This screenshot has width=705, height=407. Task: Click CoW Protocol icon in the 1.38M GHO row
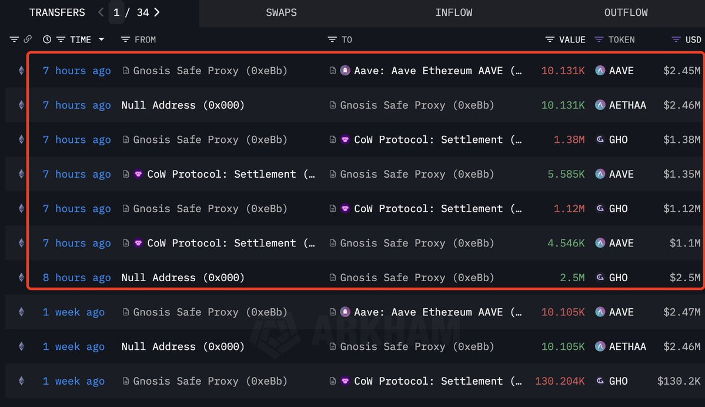coord(345,139)
